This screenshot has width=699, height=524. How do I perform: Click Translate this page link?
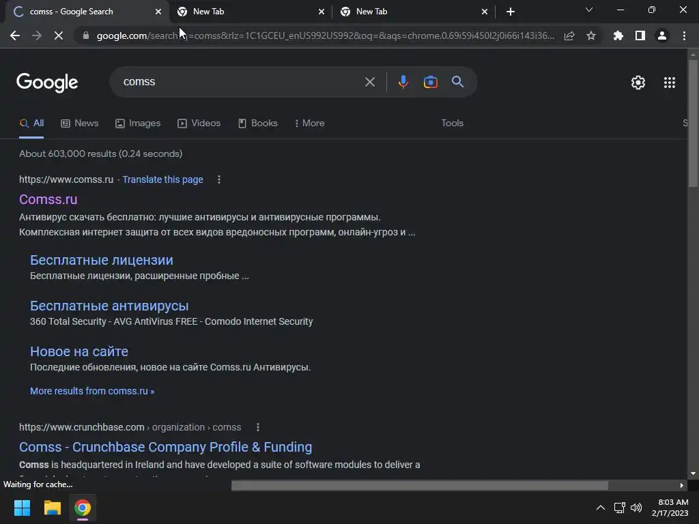[162, 179]
